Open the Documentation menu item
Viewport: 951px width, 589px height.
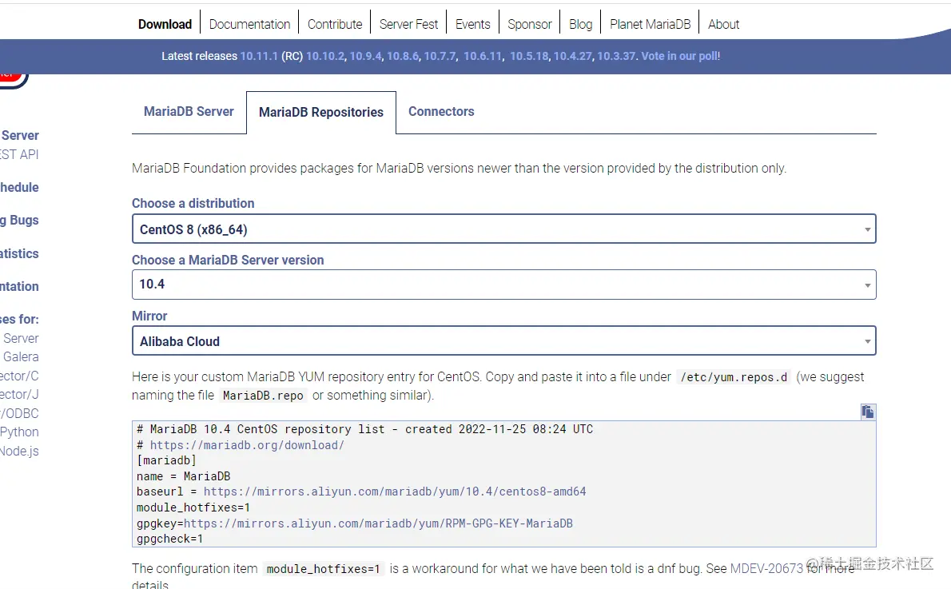(x=250, y=24)
